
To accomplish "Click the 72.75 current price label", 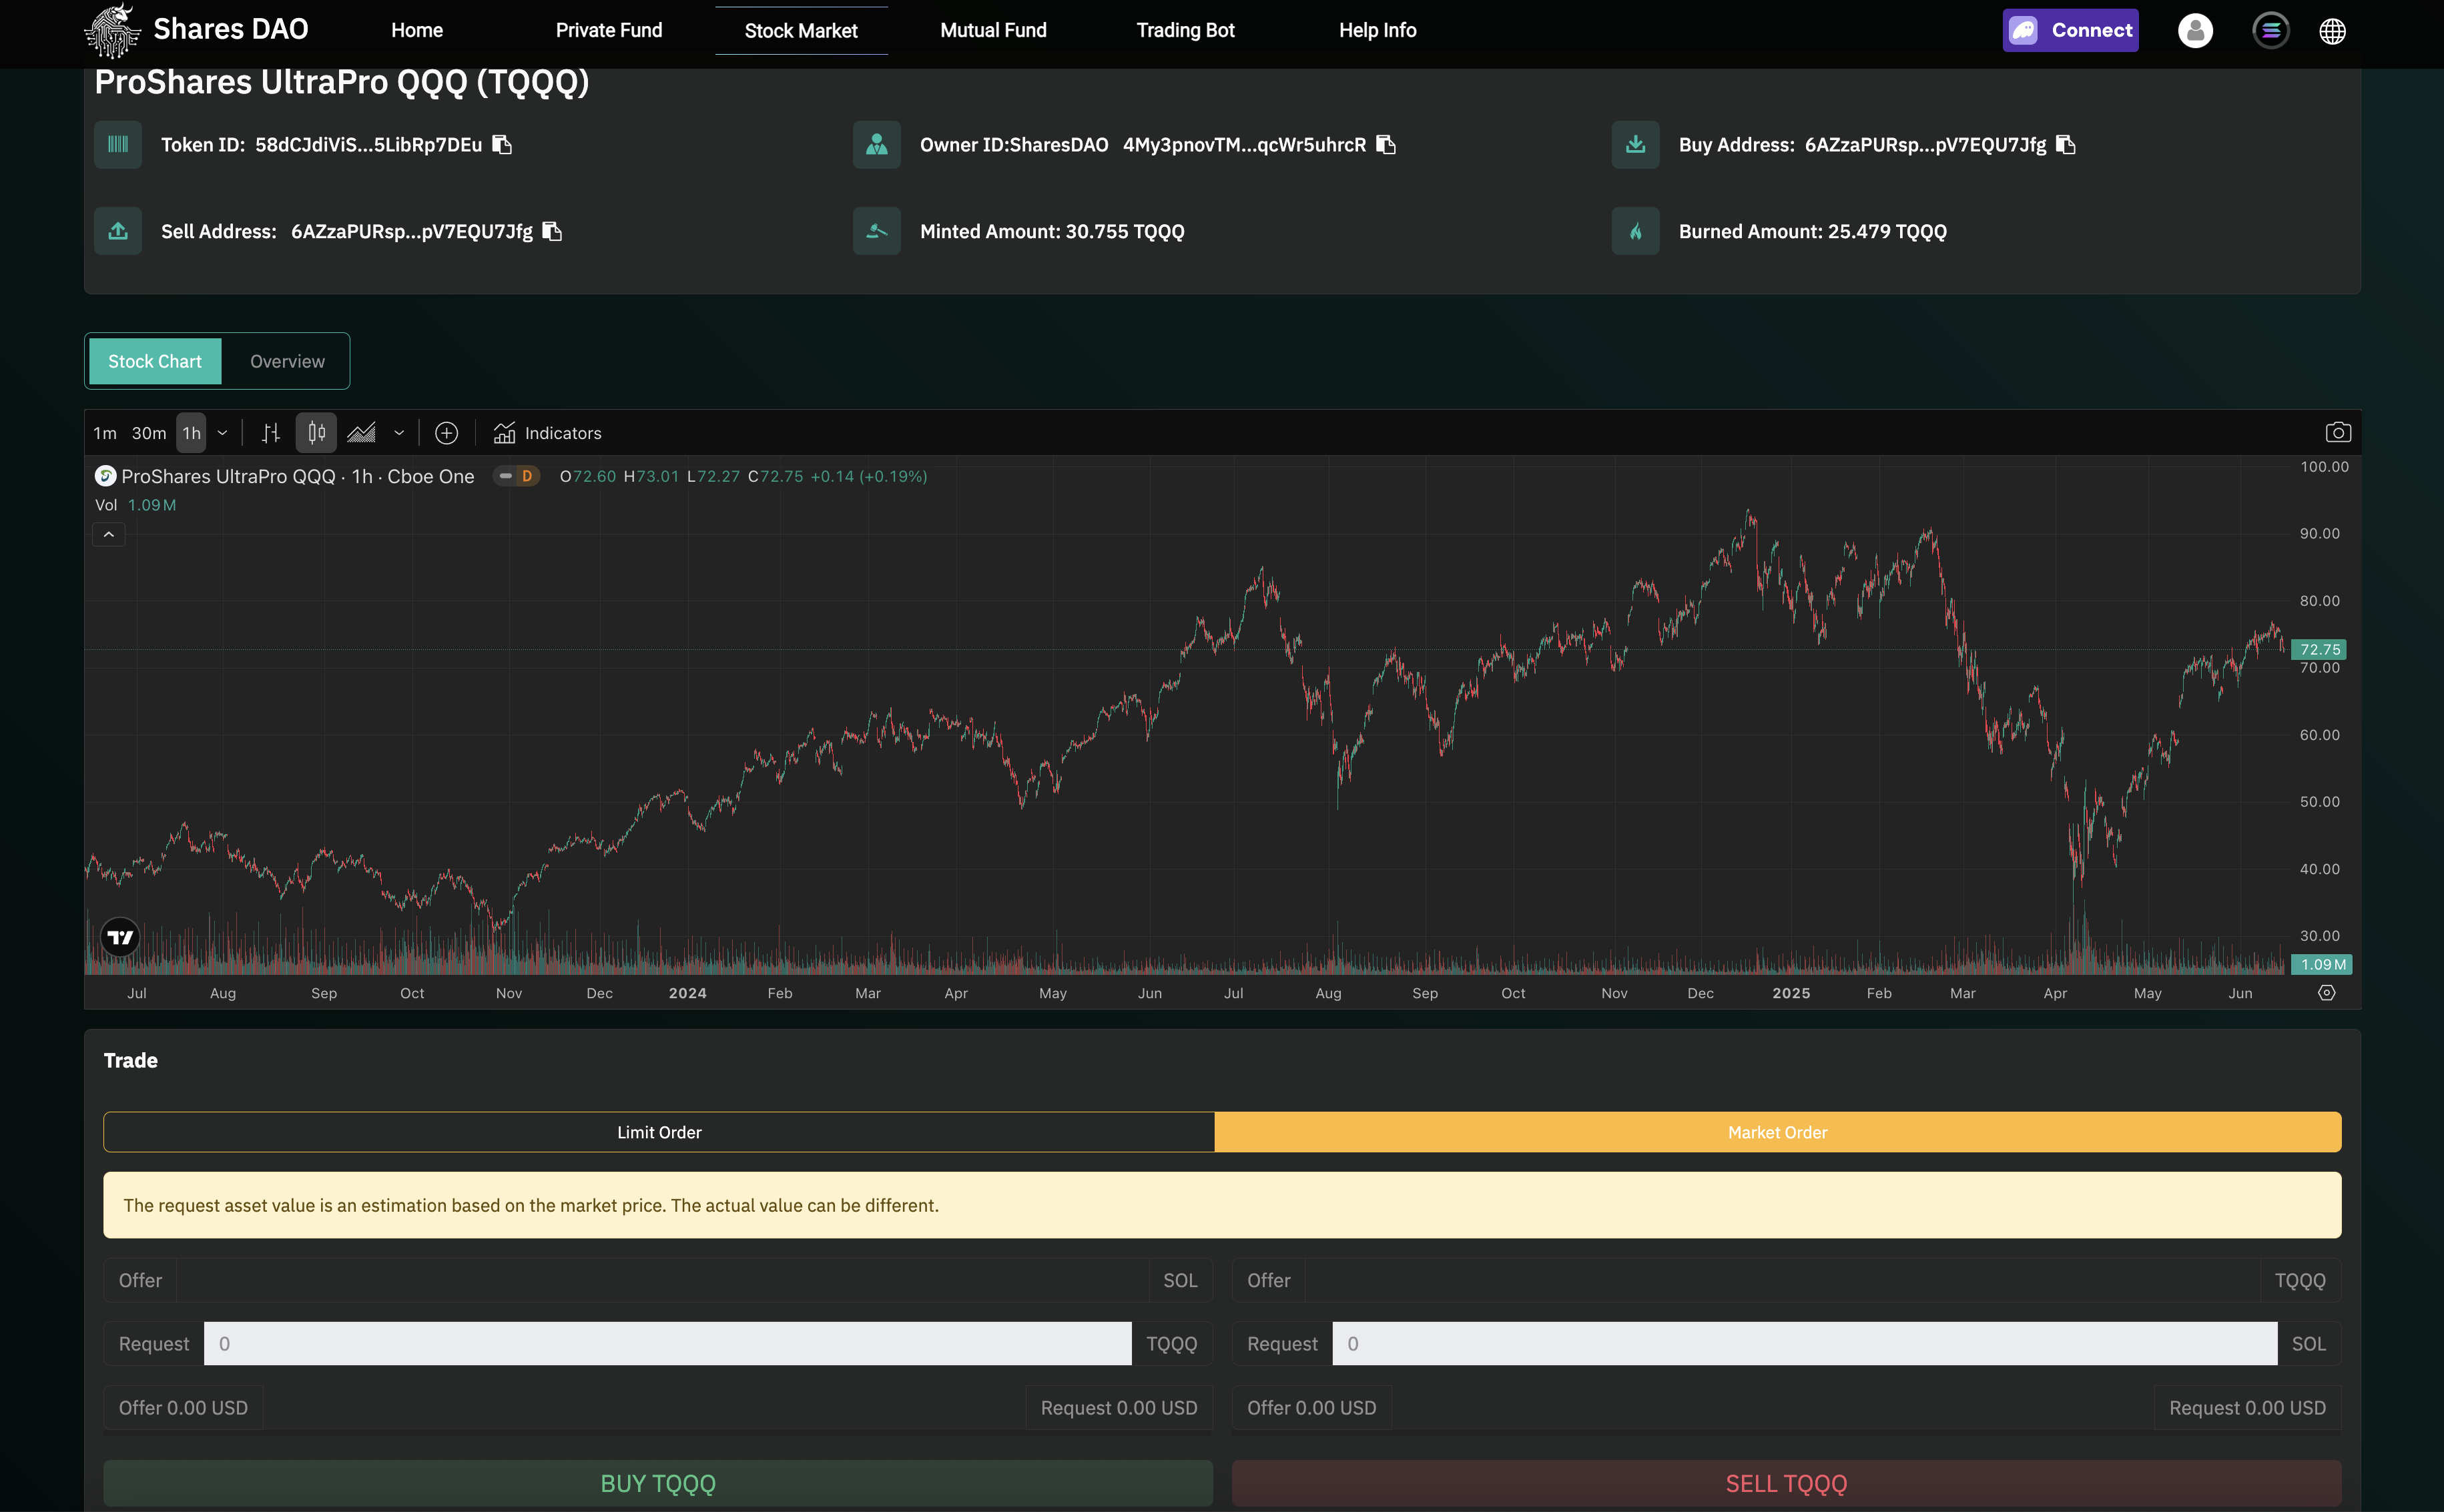I will coord(2319,649).
